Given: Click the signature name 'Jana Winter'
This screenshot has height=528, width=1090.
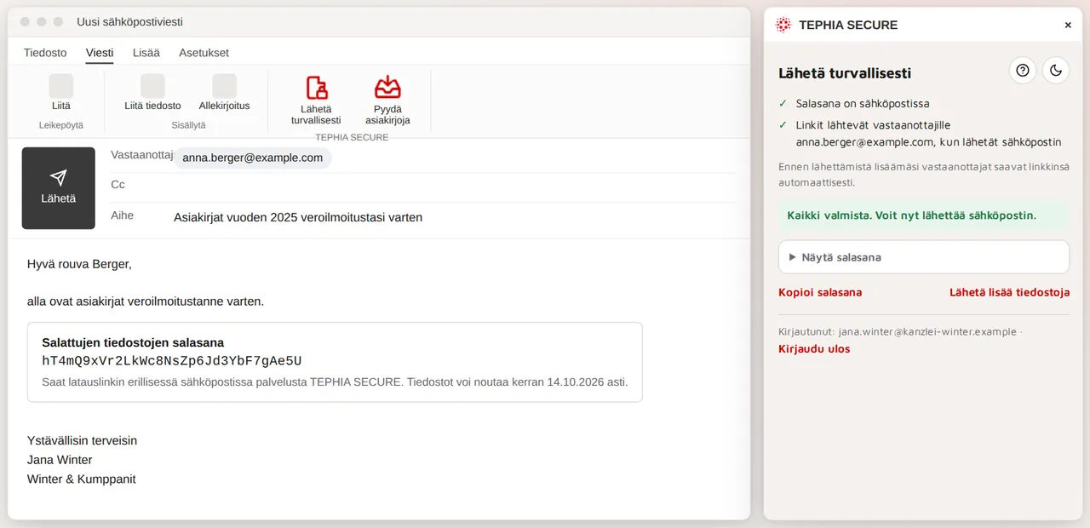Looking at the screenshot, I should (60, 460).
